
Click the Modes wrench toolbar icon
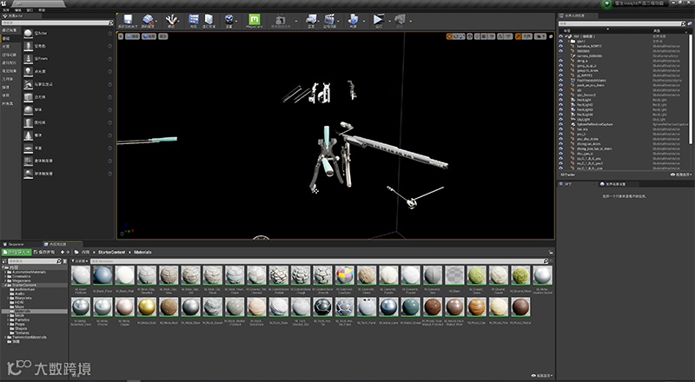click(x=170, y=19)
